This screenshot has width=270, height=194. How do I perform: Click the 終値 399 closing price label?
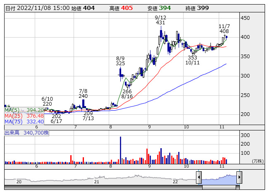pyautogui.click(x=197, y=8)
